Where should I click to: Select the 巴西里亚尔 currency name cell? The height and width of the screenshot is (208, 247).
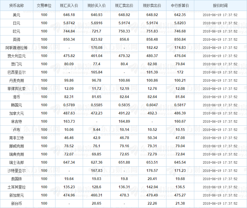tap(17, 73)
